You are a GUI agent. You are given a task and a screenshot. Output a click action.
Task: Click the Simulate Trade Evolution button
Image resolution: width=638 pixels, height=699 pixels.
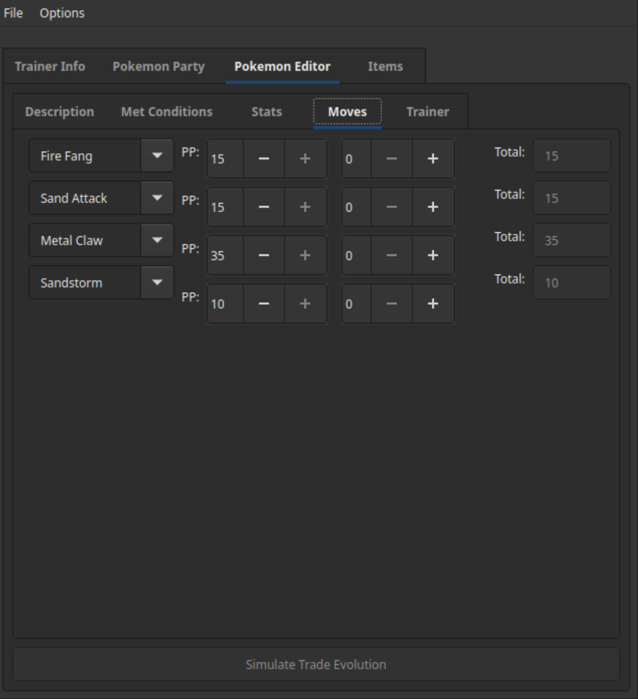(316, 665)
